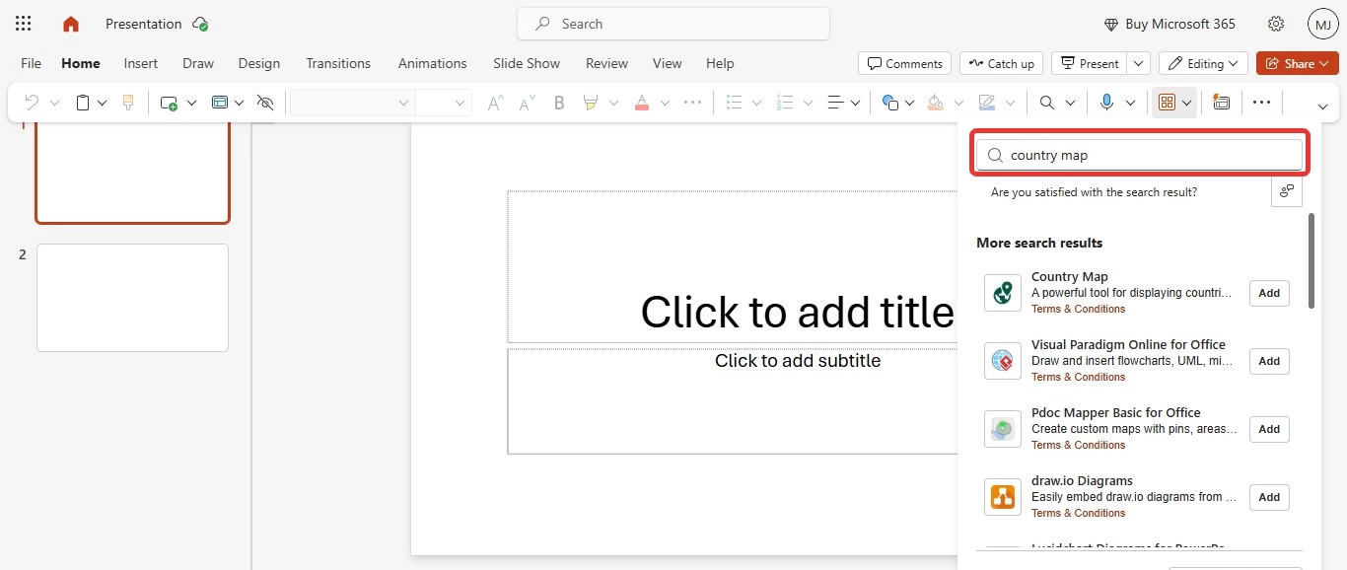Open Terms & Conditions for draw.io Diagrams
This screenshot has height=570, width=1347.
[1078, 513]
